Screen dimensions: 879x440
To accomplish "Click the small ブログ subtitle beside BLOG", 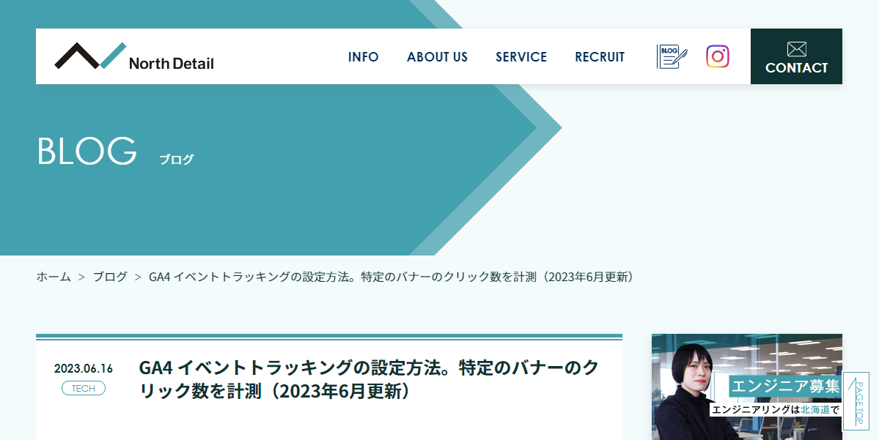I will pyautogui.click(x=177, y=159).
